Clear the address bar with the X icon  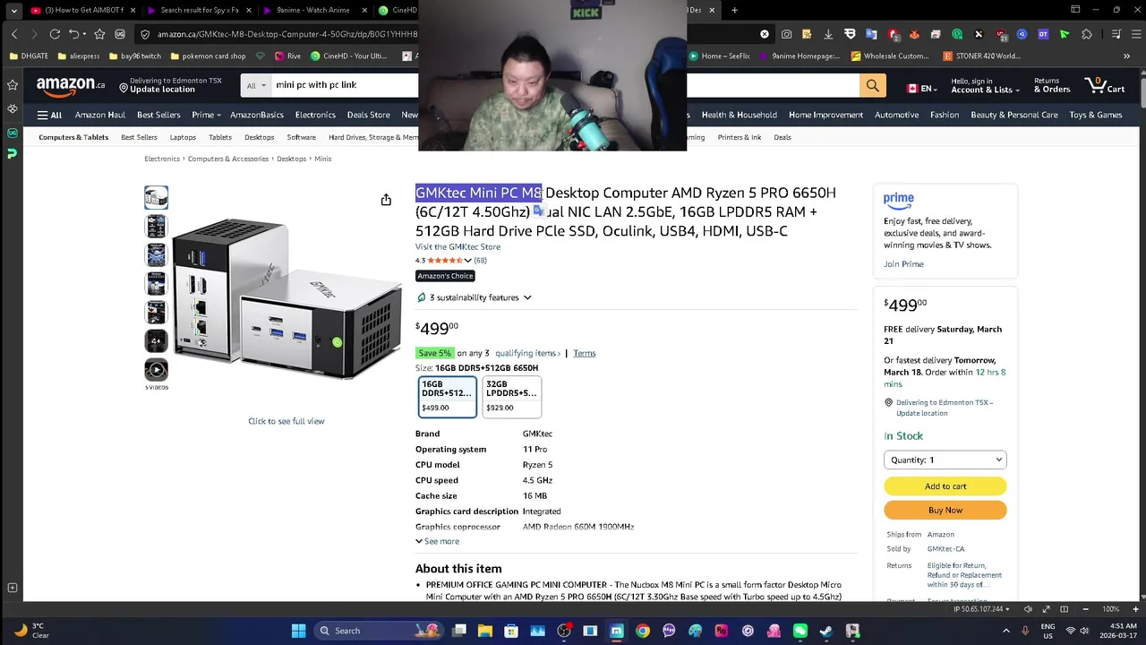765,34
